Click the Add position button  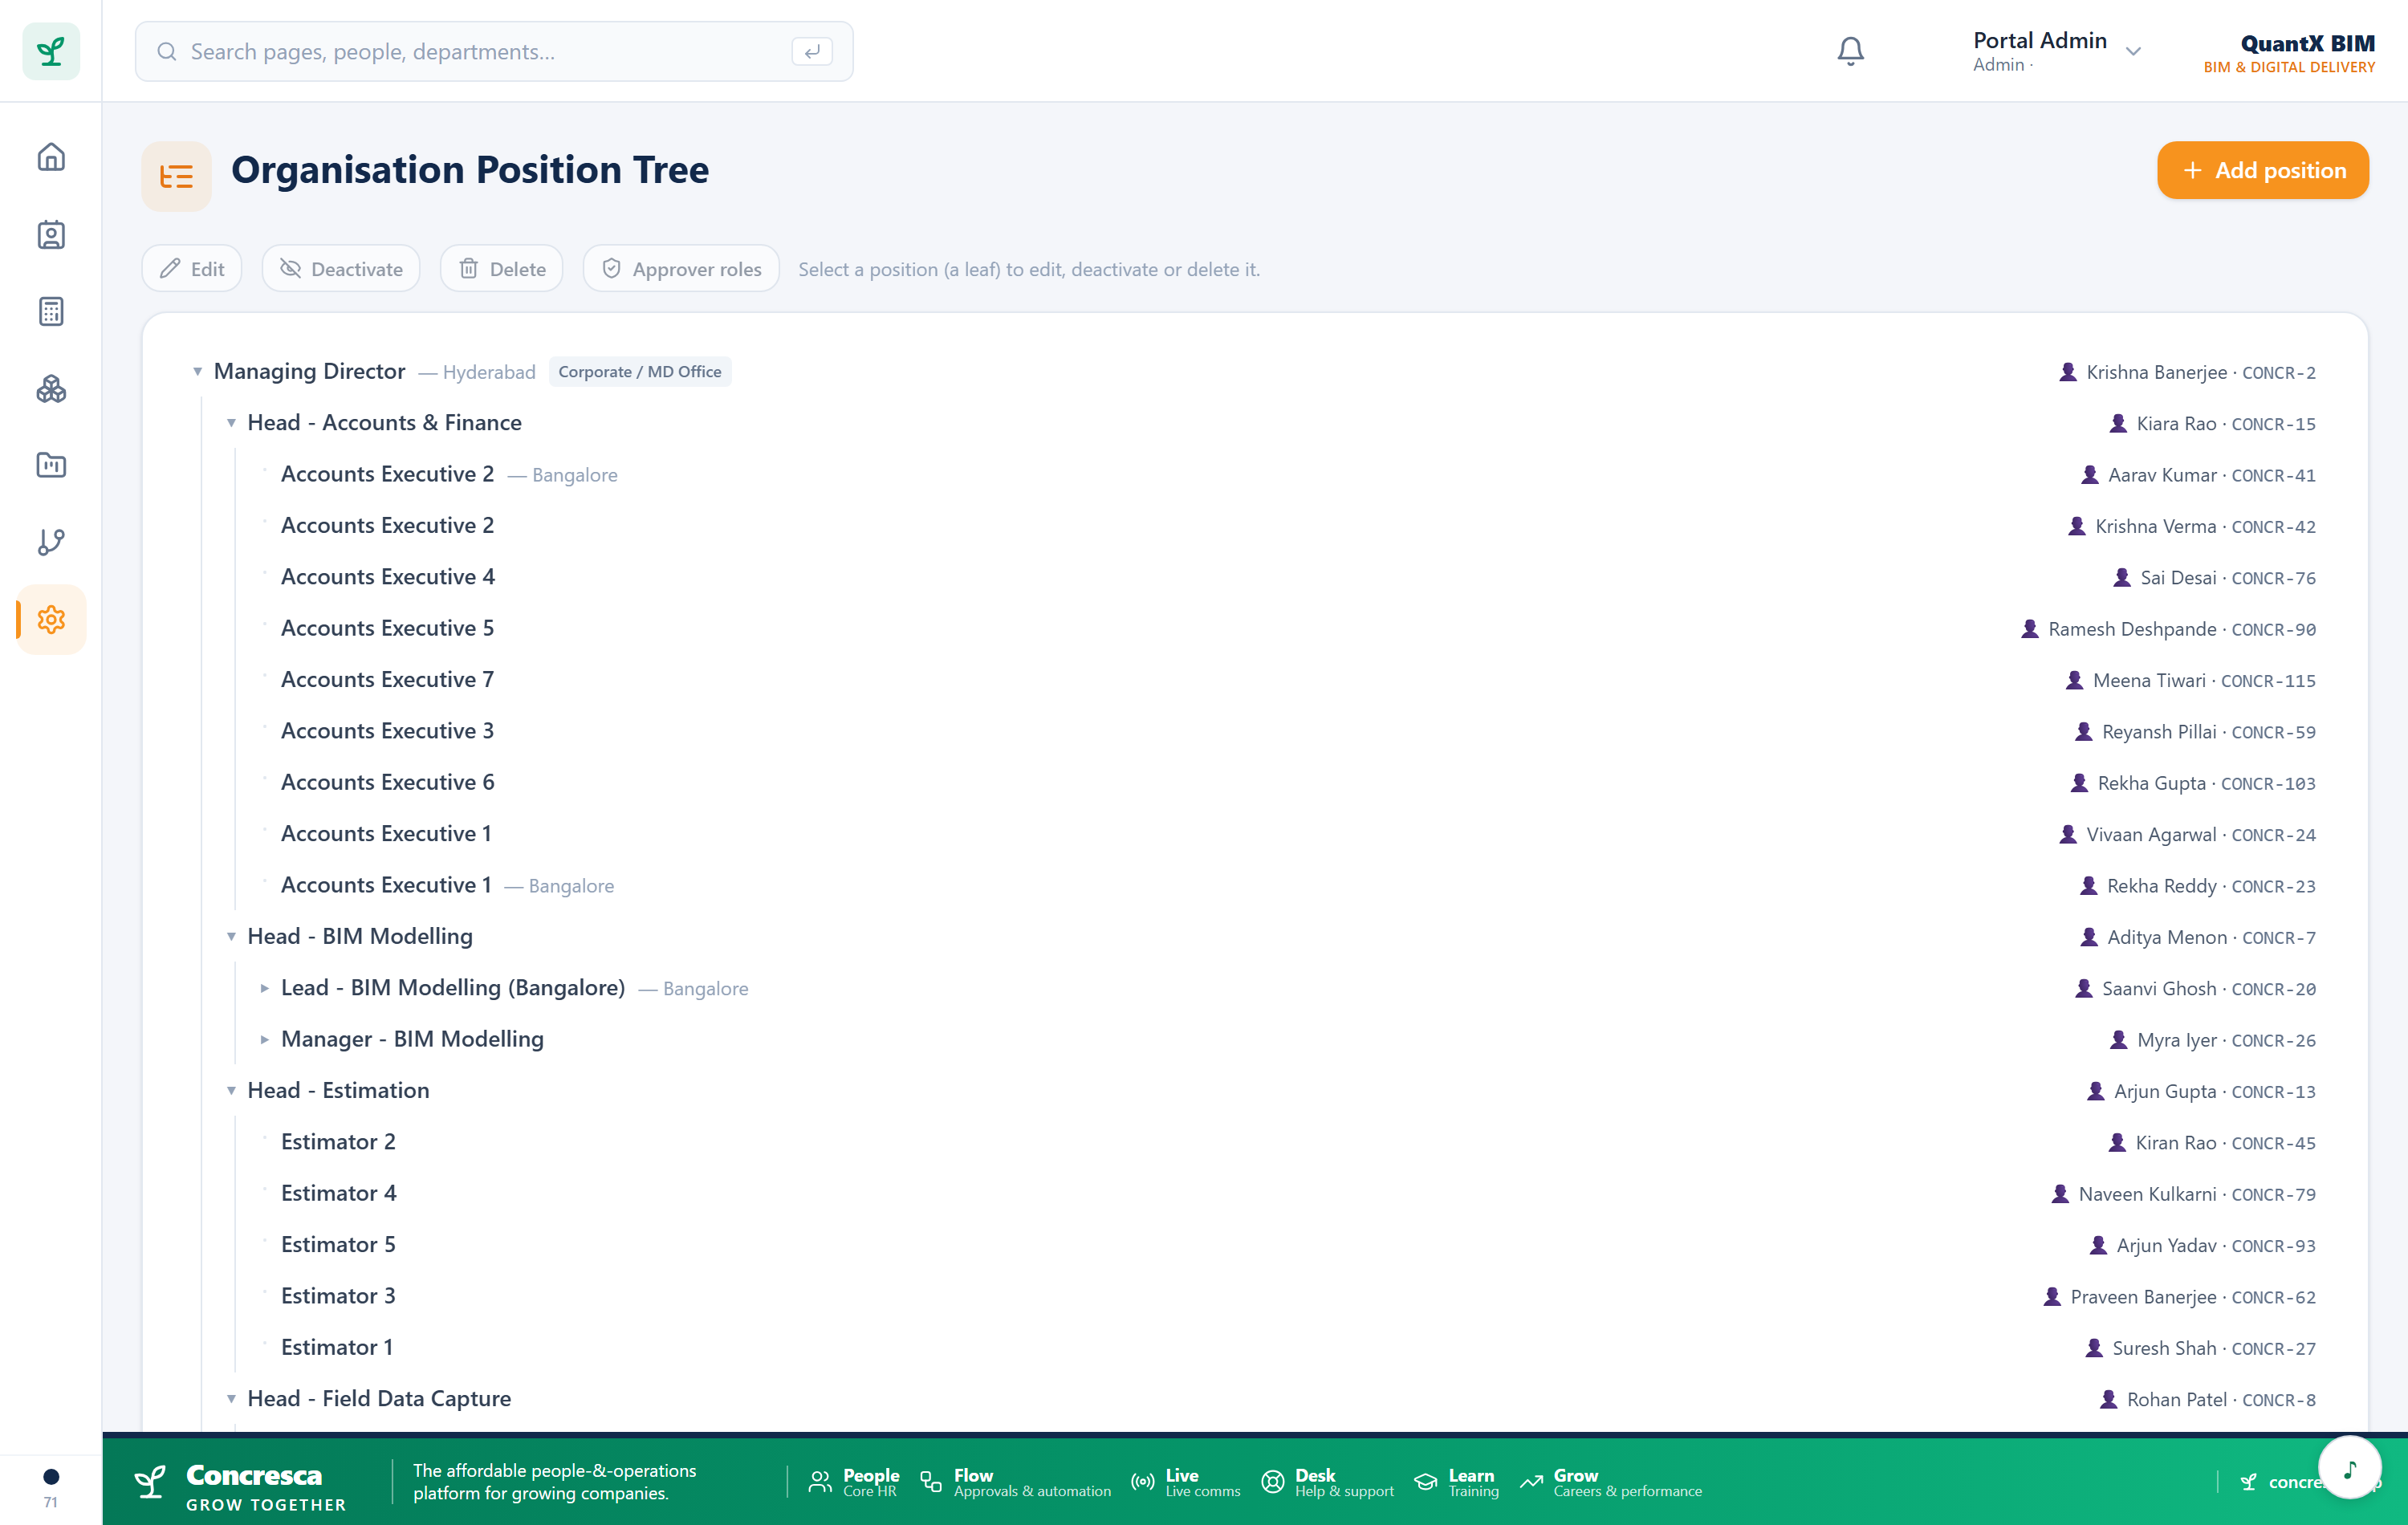pos(2262,170)
